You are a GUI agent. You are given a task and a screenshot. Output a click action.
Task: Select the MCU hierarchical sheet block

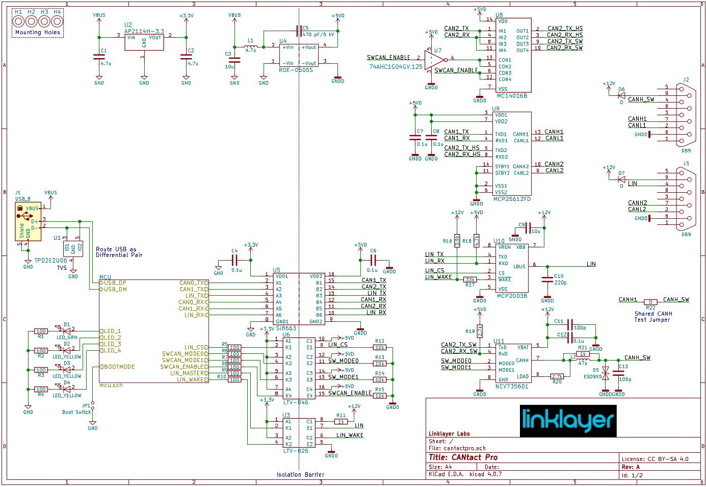click(153, 331)
